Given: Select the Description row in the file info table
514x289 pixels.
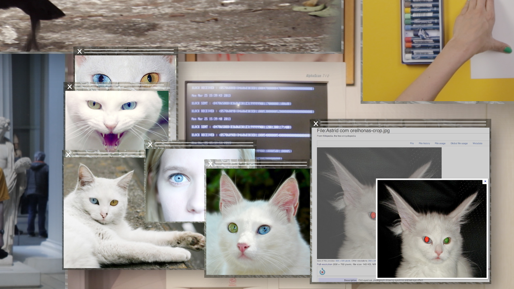Looking at the screenshot, I should (x=350, y=280).
